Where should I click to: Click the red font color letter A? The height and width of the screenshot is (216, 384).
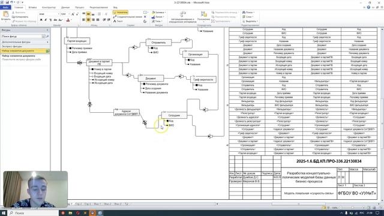coord(68,20)
